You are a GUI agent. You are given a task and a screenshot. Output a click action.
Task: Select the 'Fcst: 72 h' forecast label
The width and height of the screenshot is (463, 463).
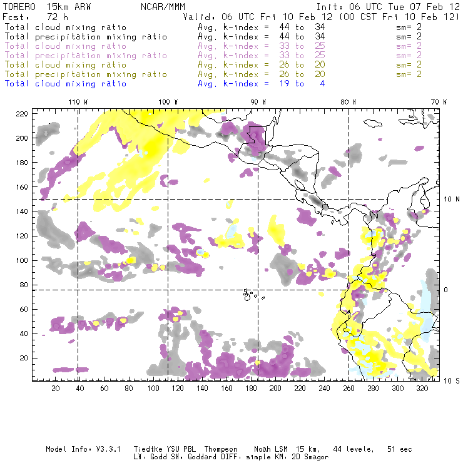pos(35,16)
